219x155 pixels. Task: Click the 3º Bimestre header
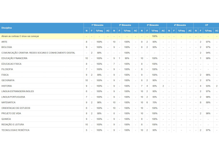click(x=153, y=25)
